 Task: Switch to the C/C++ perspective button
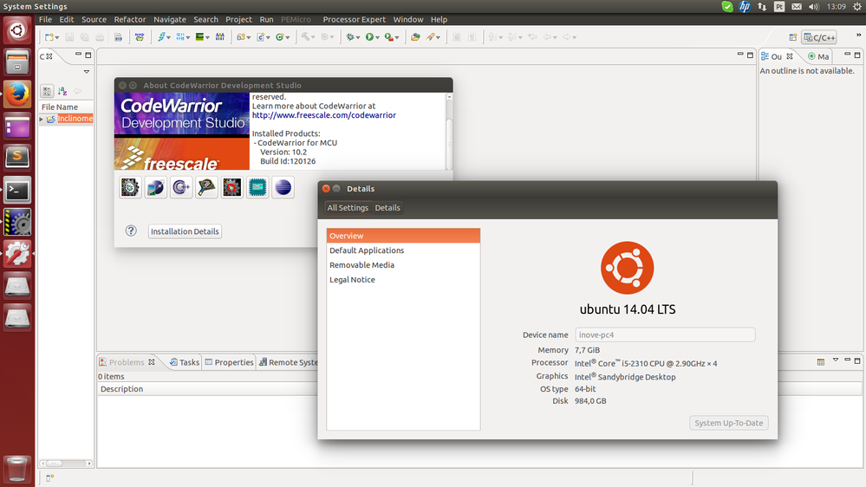tap(819, 37)
